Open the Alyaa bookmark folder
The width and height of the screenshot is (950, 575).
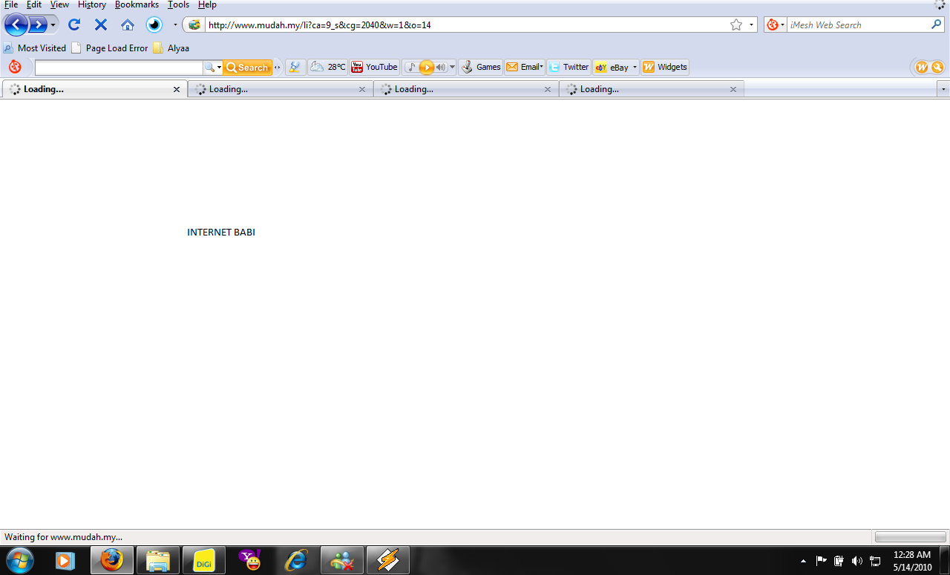171,48
